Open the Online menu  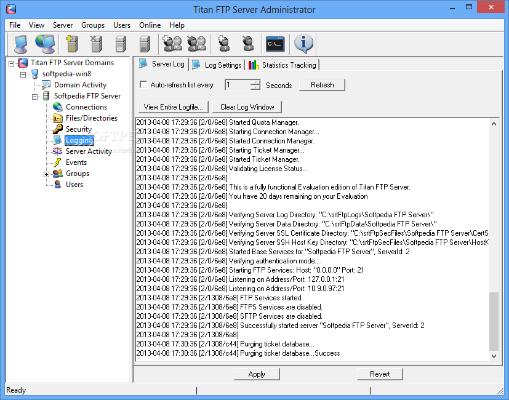point(150,25)
